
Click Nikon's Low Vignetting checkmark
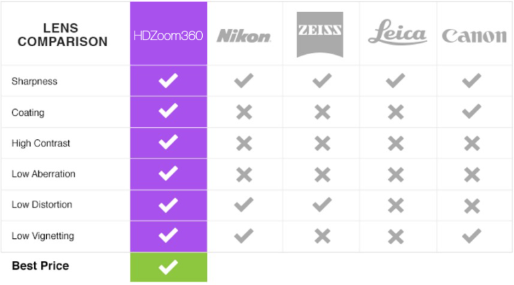[244, 236]
